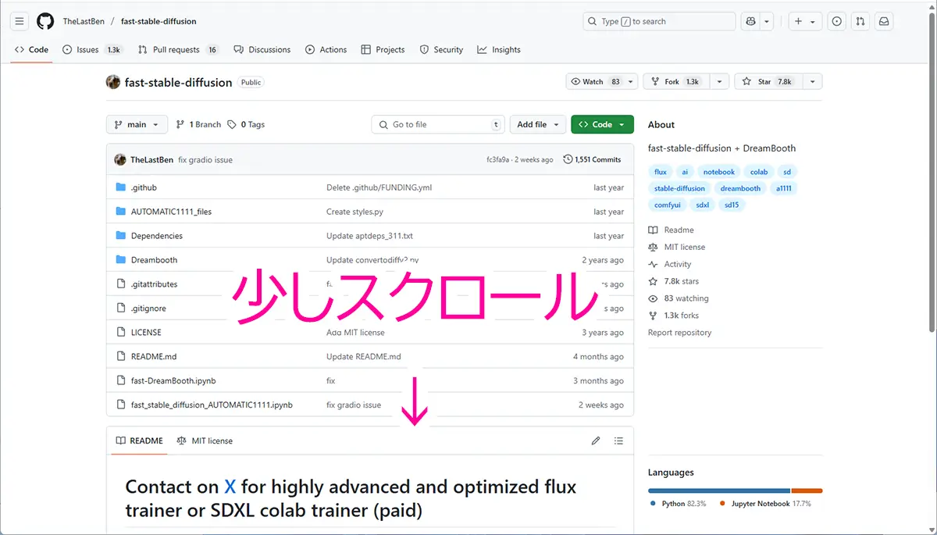Click the comfyui topic tag
This screenshot has width=937, height=535.
click(x=668, y=205)
